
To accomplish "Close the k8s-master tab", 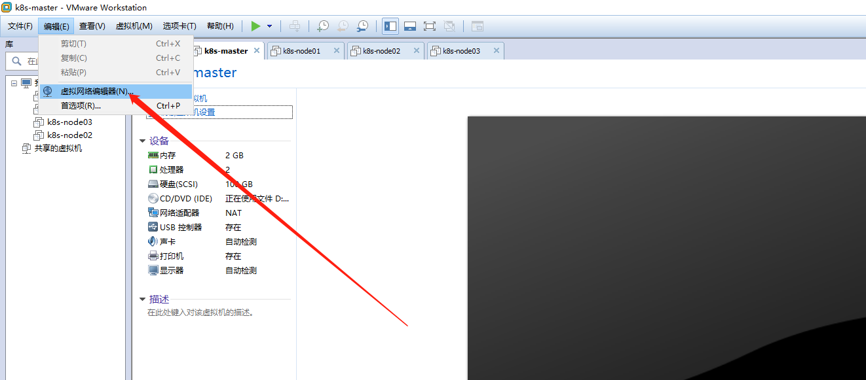I will pos(257,50).
